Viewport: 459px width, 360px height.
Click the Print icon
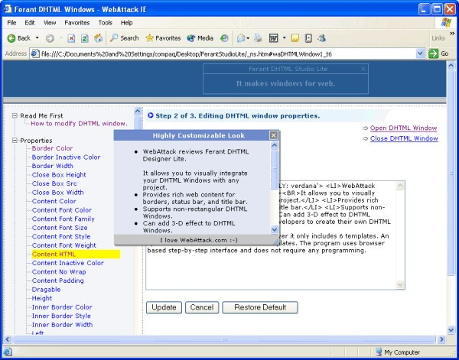click(x=258, y=38)
